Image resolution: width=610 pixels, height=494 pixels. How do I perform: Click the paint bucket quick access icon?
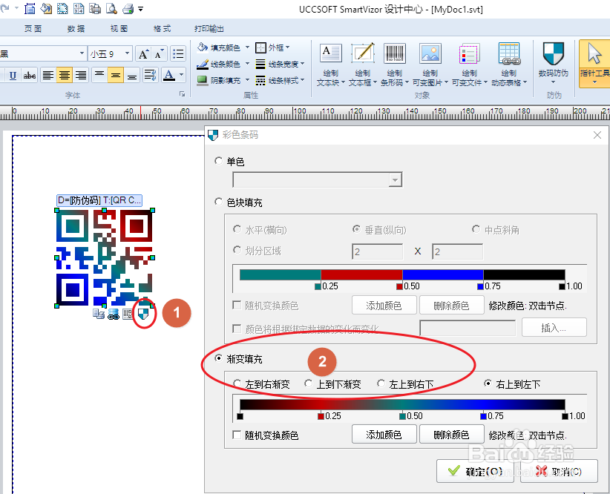click(x=46, y=9)
